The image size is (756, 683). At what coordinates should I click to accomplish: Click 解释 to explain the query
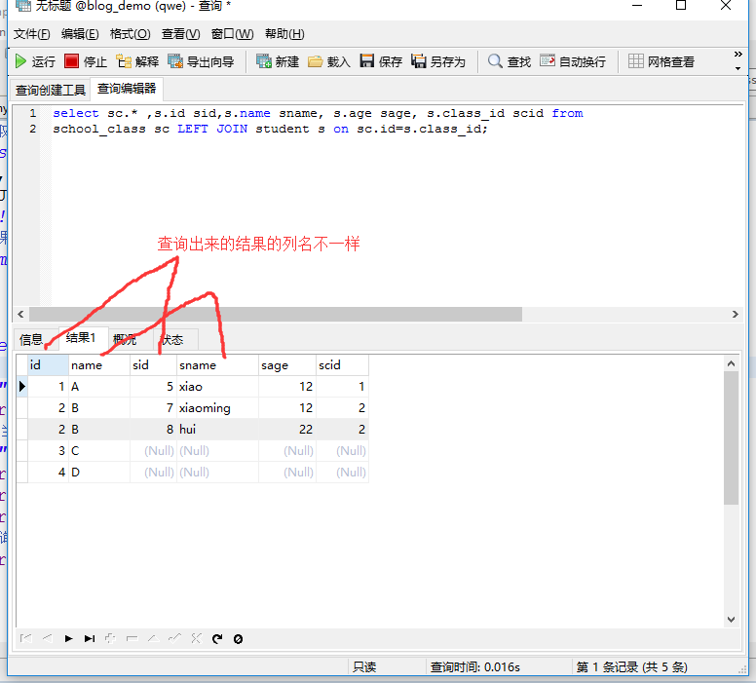click(136, 61)
